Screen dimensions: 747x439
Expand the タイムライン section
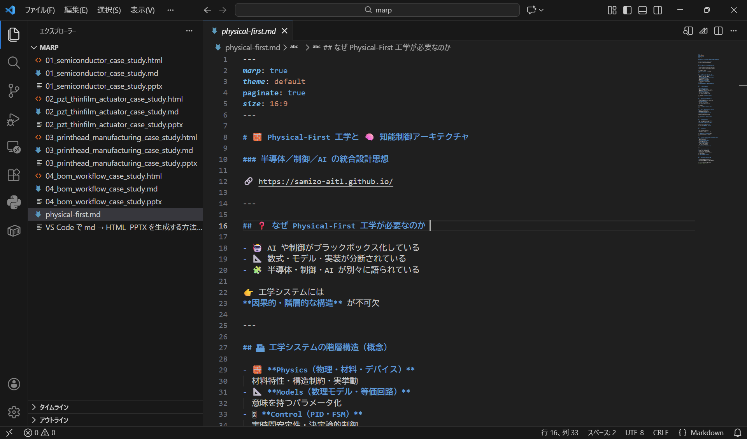click(x=54, y=407)
